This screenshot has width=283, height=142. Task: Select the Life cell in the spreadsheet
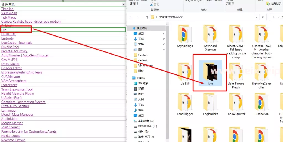click(63, 30)
